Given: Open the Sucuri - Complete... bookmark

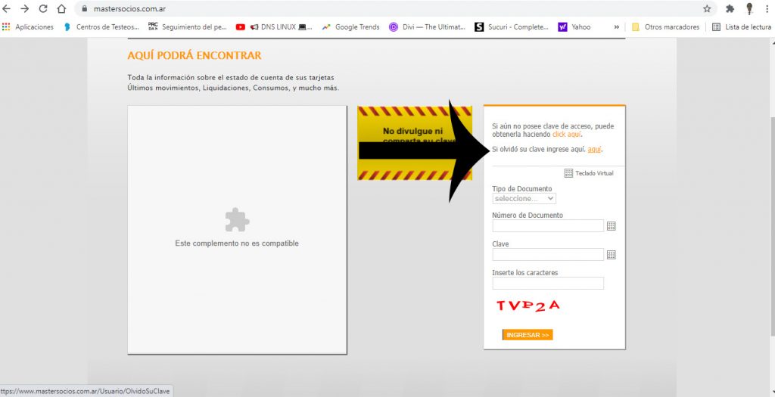Looking at the screenshot, I should coord(512,27).
